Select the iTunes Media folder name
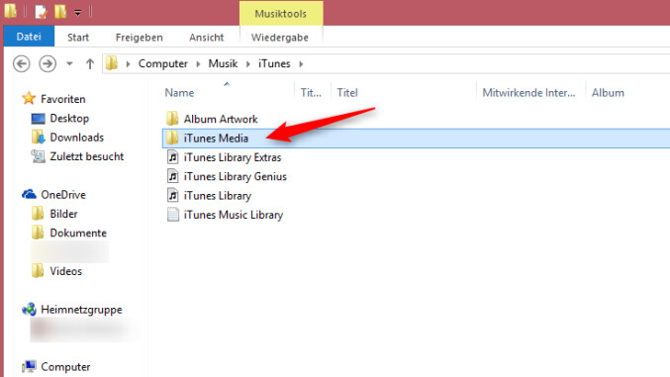 (216, 139)
